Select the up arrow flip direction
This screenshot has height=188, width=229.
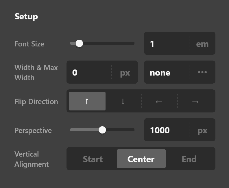point(87,101)
